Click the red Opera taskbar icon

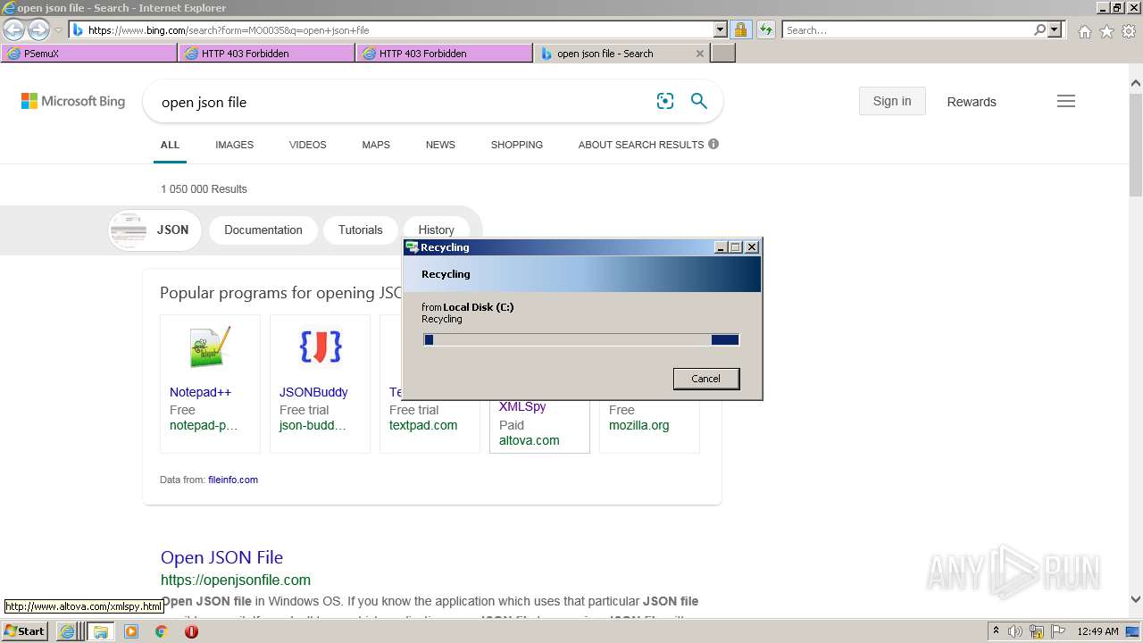(x=191, y=631)
